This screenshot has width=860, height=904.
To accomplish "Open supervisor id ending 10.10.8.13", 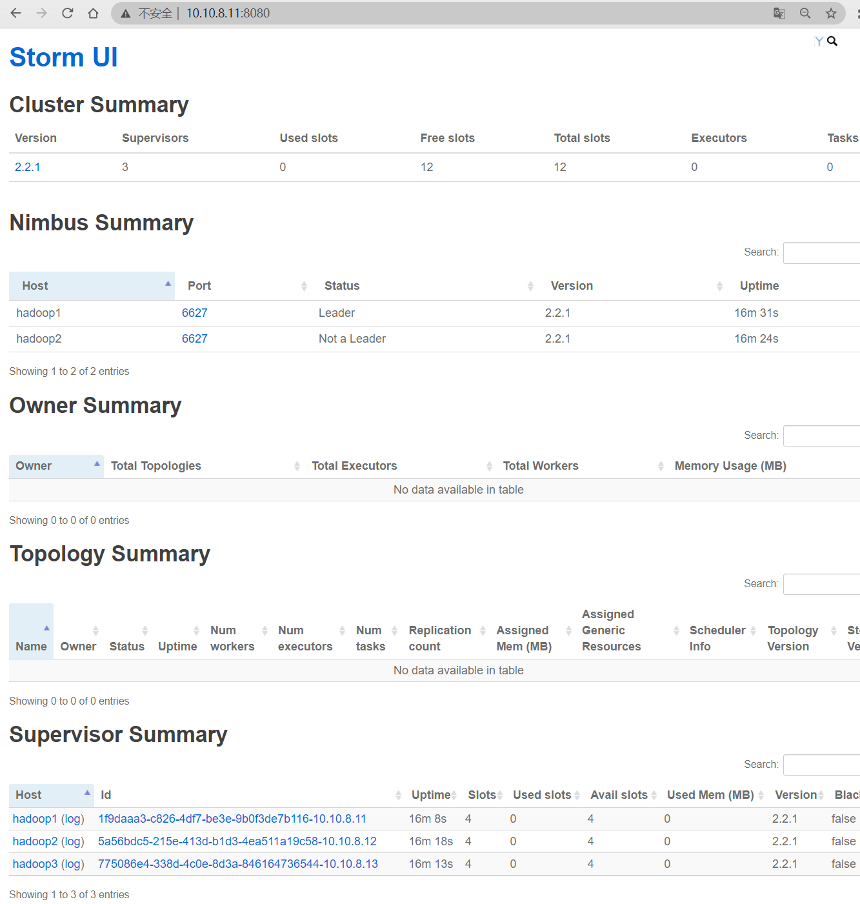I will pos(238,864).
